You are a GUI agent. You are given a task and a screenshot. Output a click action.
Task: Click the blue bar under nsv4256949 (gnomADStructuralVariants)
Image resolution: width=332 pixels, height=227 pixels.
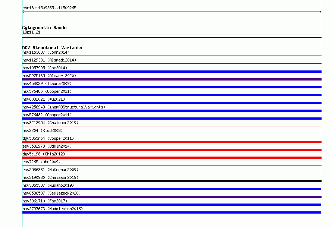tap(172, 111)
